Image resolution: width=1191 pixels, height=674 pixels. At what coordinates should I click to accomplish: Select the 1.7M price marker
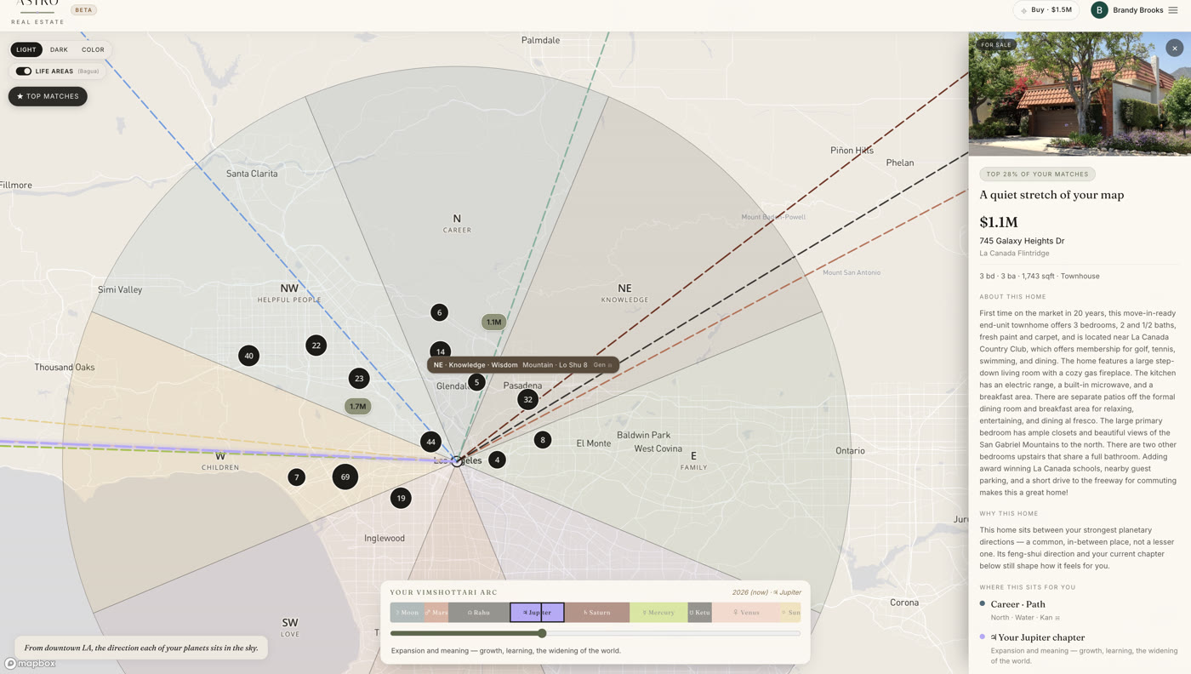click(357, 406)
